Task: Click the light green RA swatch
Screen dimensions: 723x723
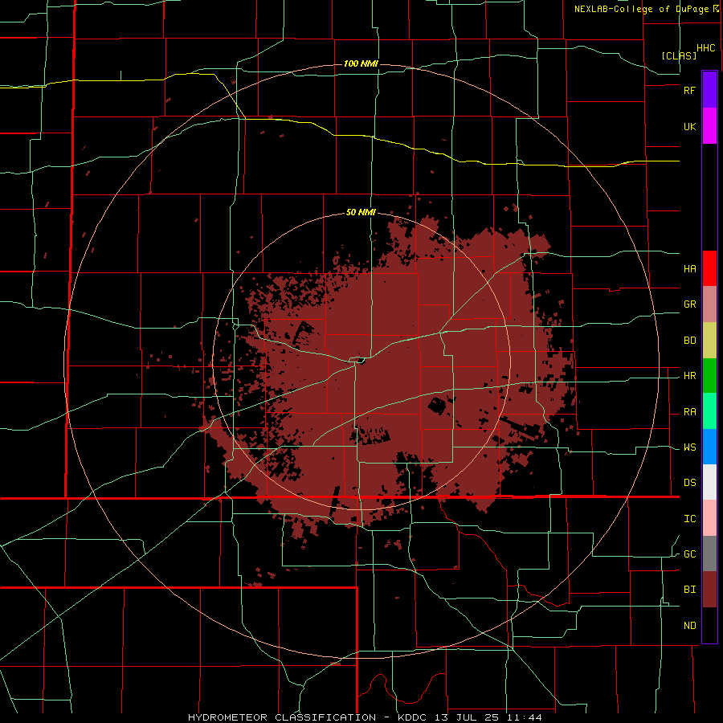Action: click(709, 411)
